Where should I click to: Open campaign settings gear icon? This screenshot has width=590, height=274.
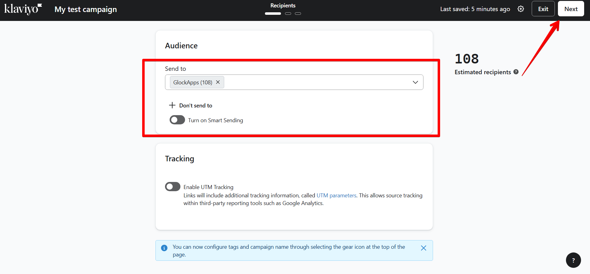pos(521,9)
